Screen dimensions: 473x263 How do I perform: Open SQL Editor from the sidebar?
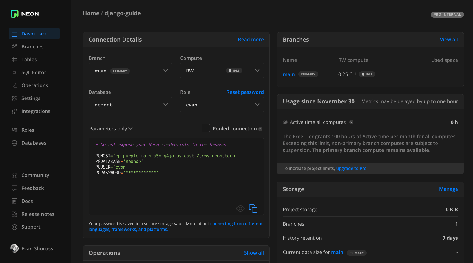coord(34,72)
